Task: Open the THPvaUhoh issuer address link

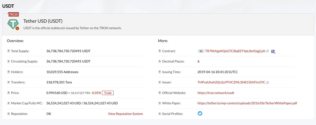Action: click(x=231, y=82)
